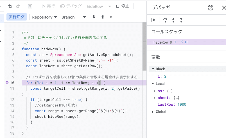Screen dimensions: 226x138
Task: Stop execution with 停止 button
Action: coord(123,6)
